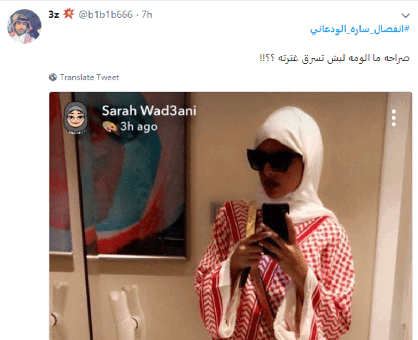Expand the tweet options chevron menu
Image resolution: width=418 pixels, height=340 pixels.
point(405,15)
